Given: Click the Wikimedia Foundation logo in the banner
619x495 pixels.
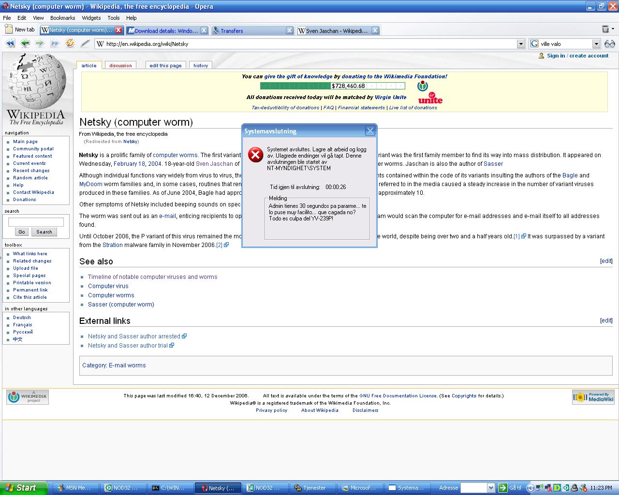Looking at the screenshot, I should [423, 86].
